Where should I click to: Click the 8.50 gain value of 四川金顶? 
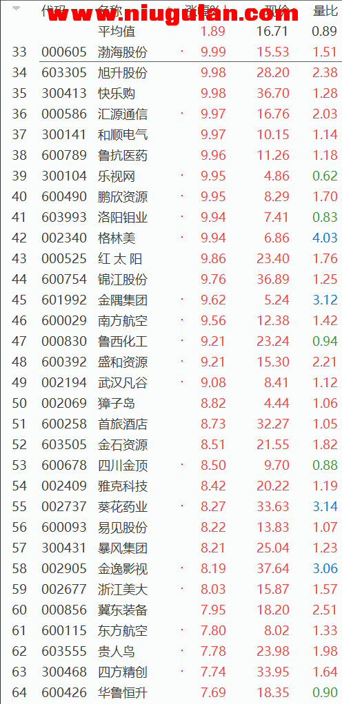(214, 465)
